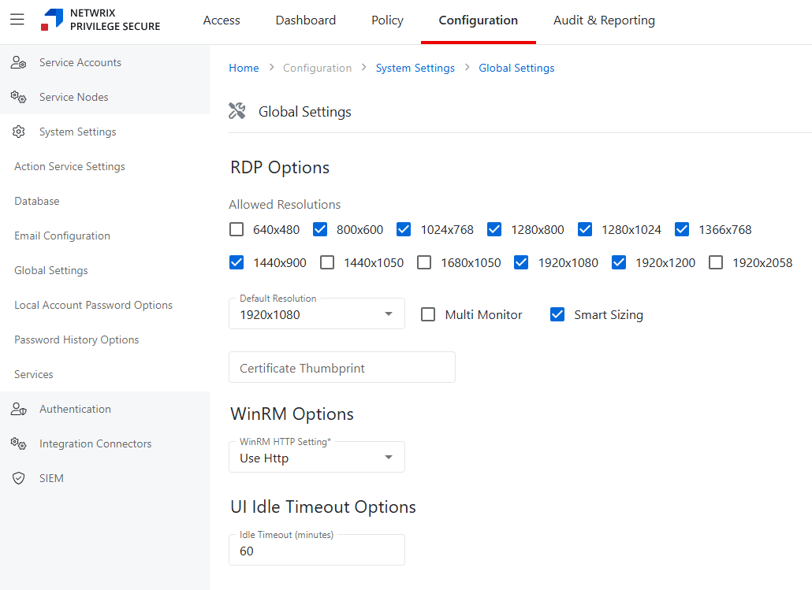
Task: Click the Netwrix Privilege Secure logo
Action: point(101,20)
